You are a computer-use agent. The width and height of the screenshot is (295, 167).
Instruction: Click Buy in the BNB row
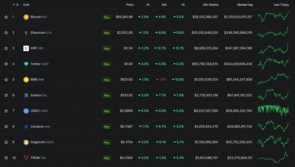click(x=107, y=80)
